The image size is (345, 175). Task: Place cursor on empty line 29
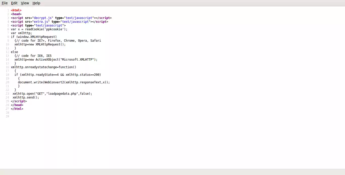(x=15, y=116)
